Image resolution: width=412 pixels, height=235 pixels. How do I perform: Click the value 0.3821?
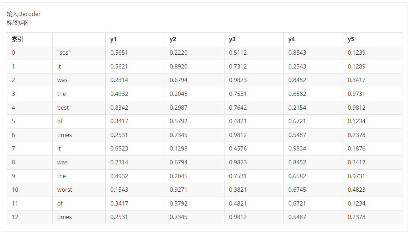click(x=238, y=190)
